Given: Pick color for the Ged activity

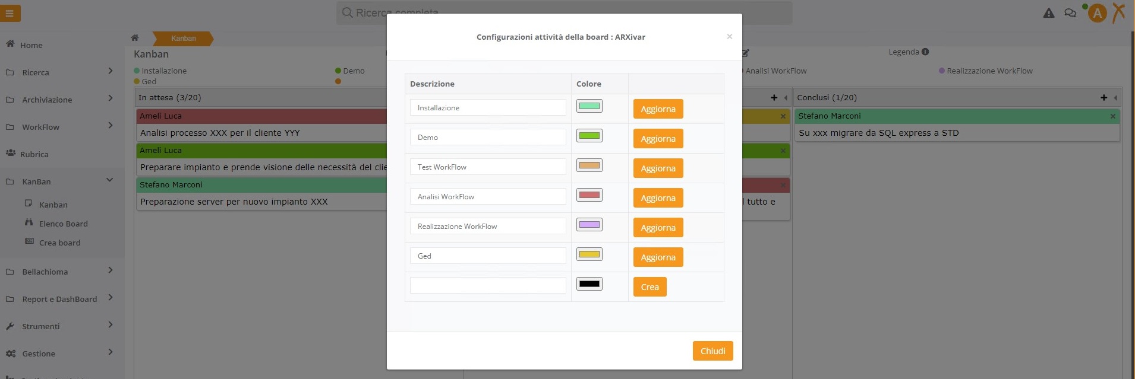Looking at the screenshot, I should click(589, 254).
